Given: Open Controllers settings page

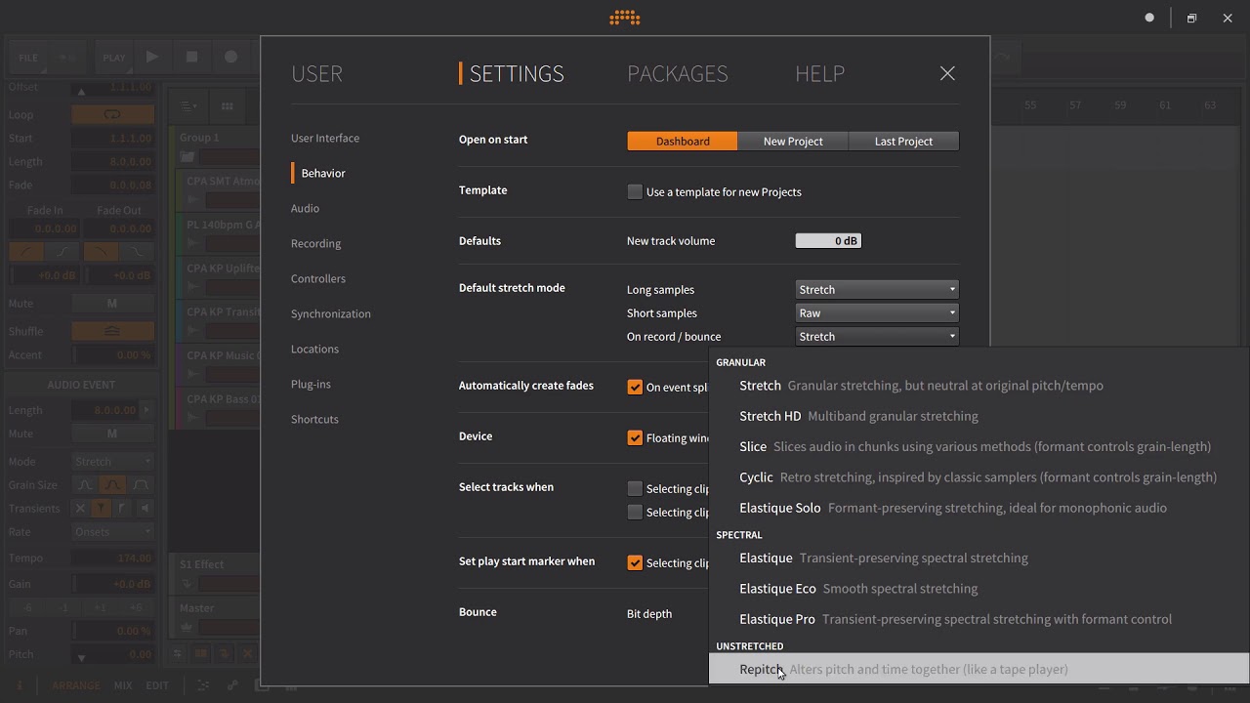Looking at the screenshot, I should [x=318, y=278].
